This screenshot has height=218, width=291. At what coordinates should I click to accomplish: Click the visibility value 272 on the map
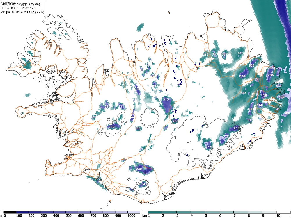point(208,147)
